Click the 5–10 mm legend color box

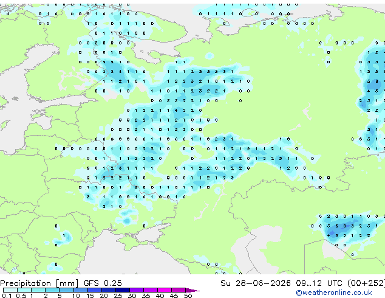coord(66,290)
